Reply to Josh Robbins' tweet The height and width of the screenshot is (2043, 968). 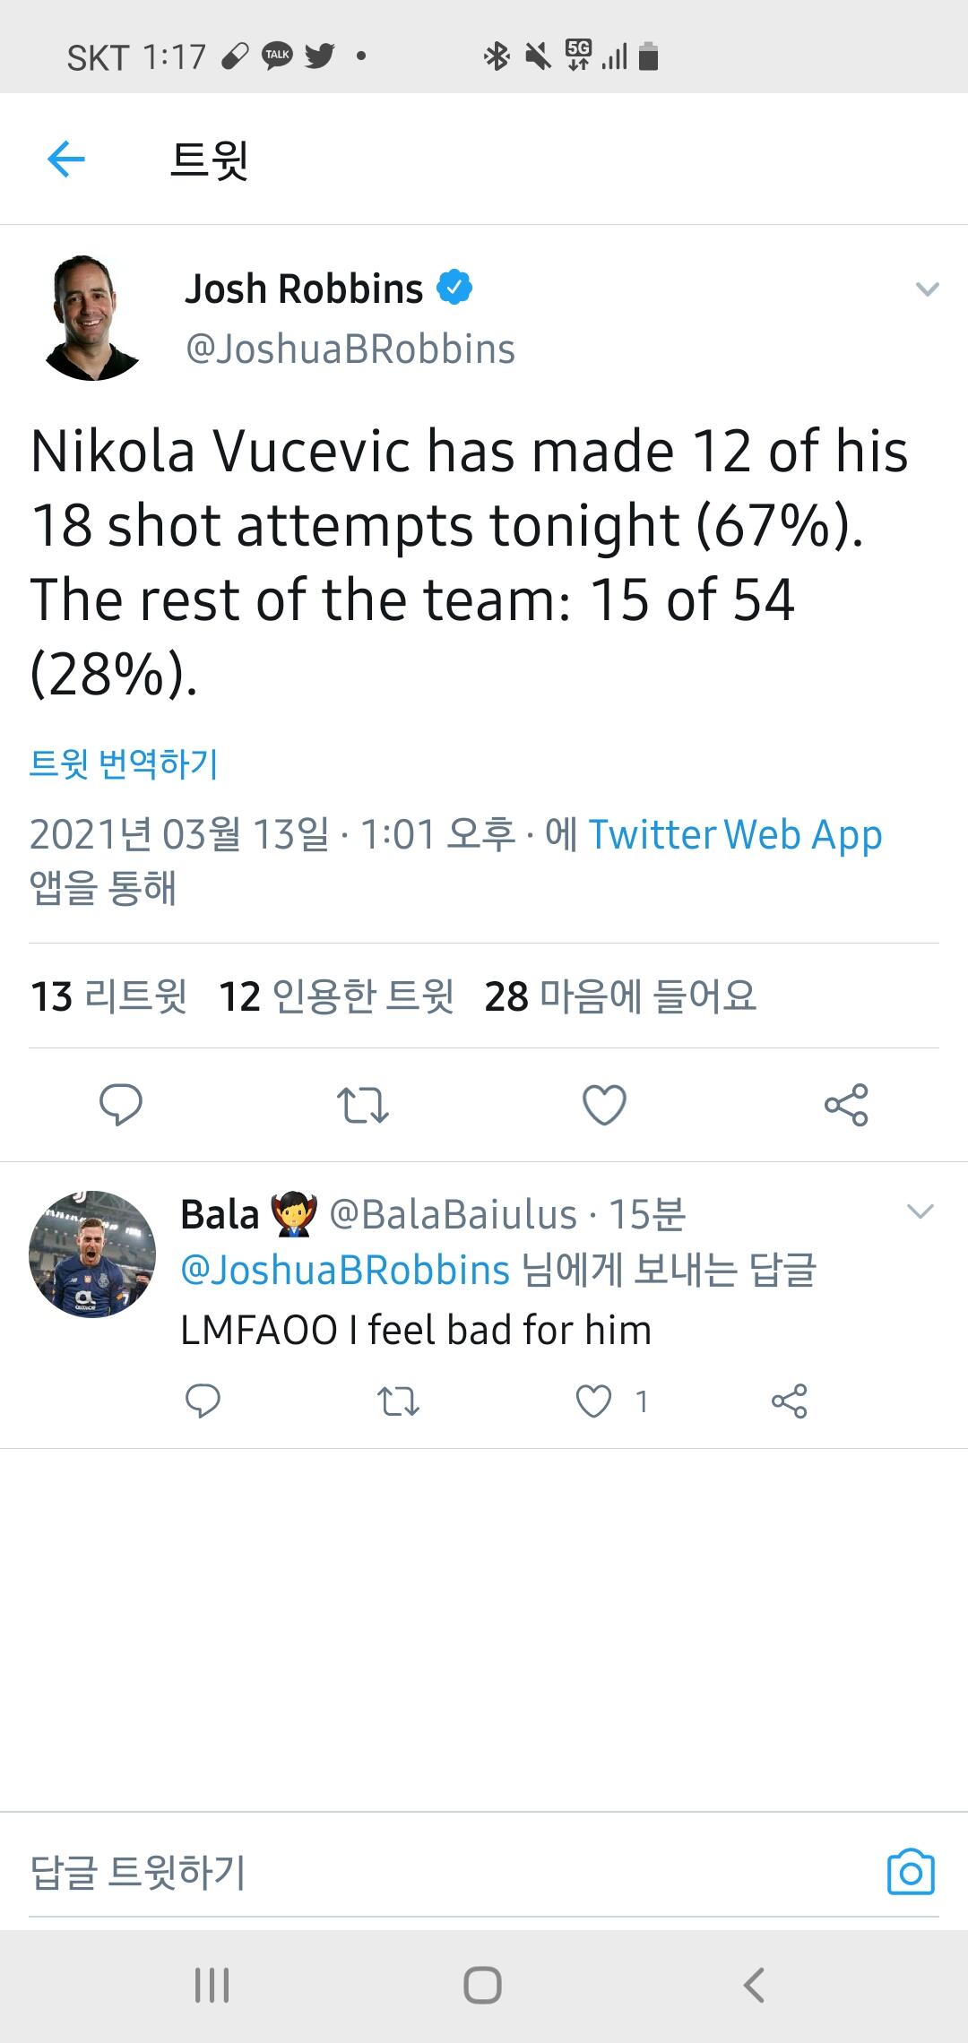pos(120,1104)
